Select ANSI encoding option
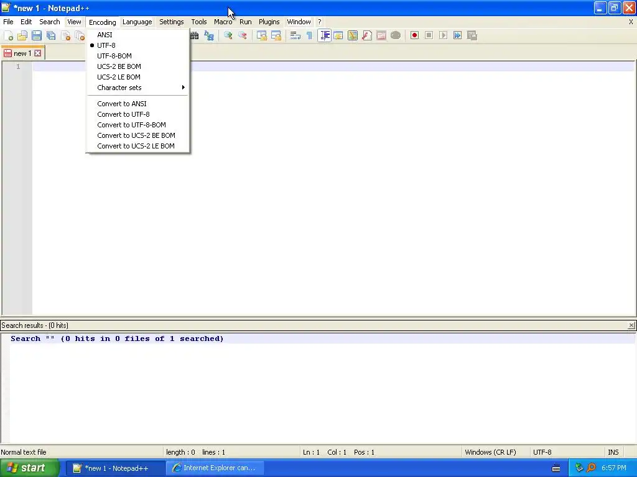This screenshot has width=637, height=477. tap(137, 35)
